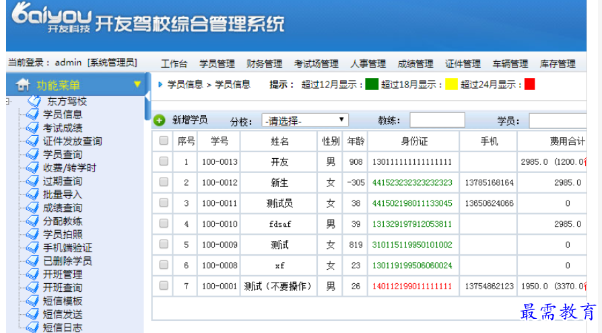The width and height of the screenshot is (602, 333).
Task: Collapse the 功能菜单 yellow arrow
Action: (137, 85)
